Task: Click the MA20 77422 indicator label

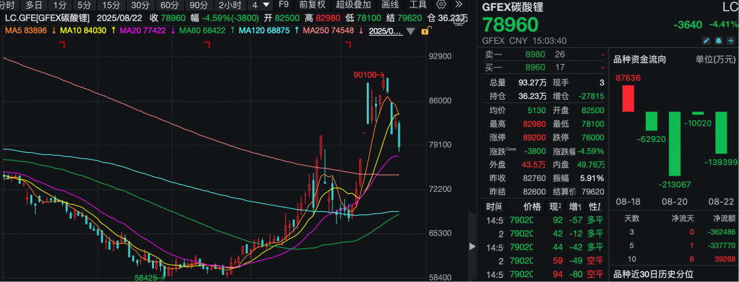Action: click(143, 31)
